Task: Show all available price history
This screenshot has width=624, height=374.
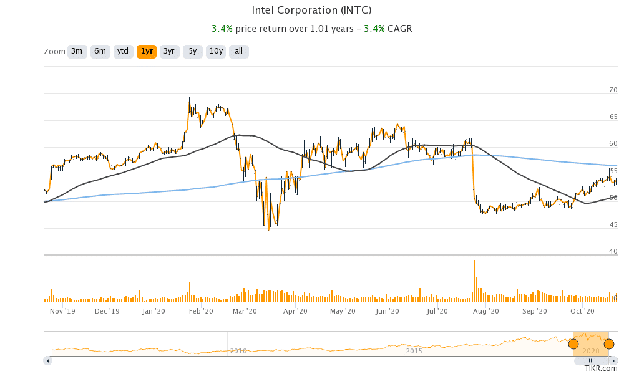Action: click(x=239, y=51)
